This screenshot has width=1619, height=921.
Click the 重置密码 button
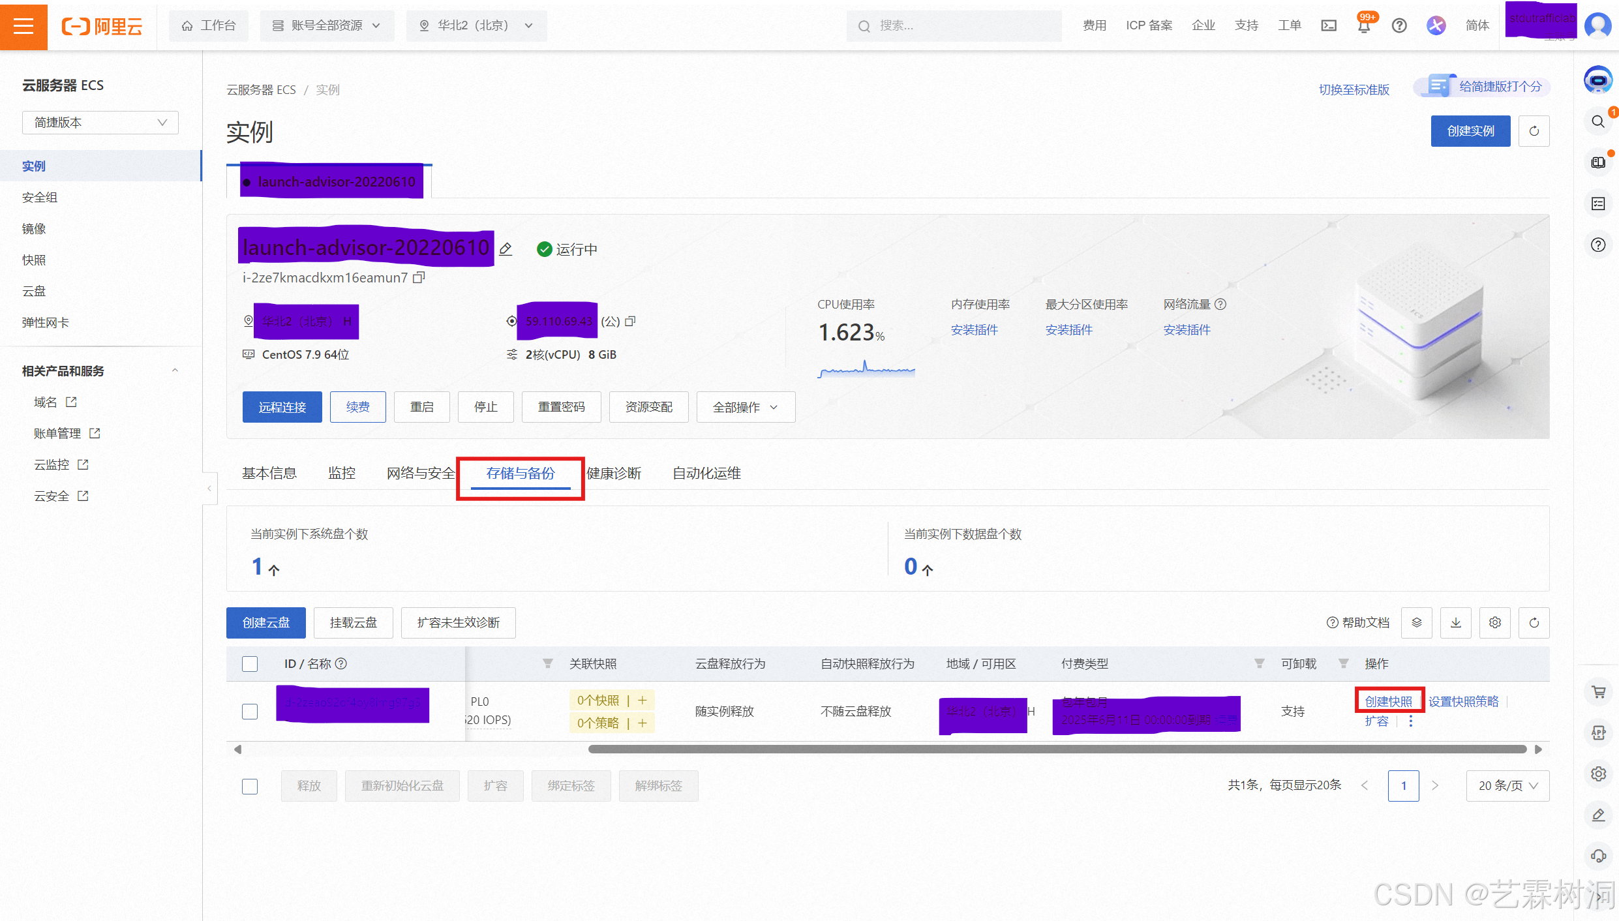[562, 407]
